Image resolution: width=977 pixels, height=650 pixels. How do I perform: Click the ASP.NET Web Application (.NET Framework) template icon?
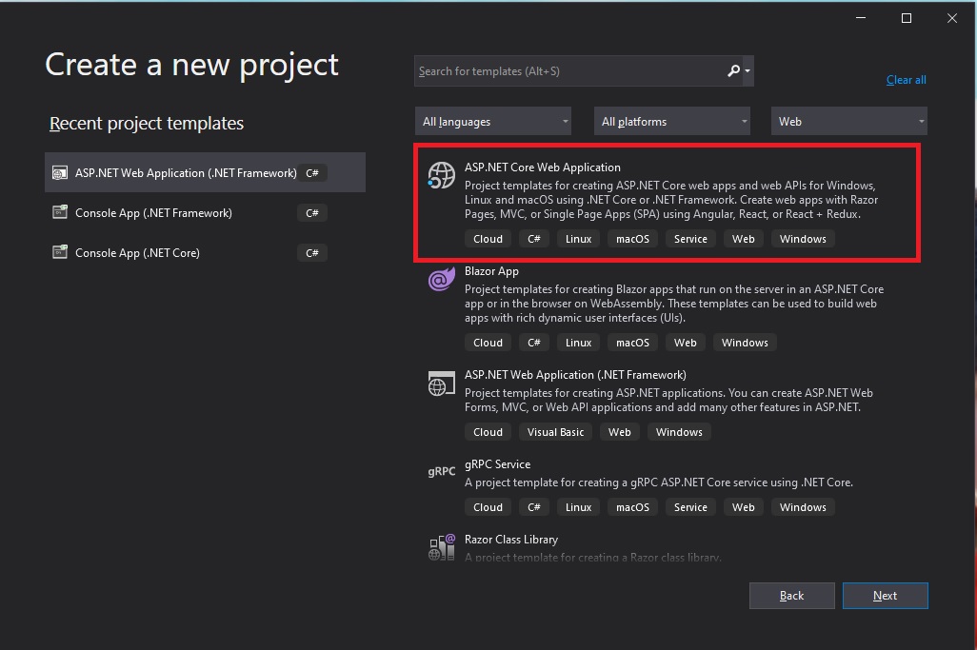pyautogui.click(x=441, y=384)
